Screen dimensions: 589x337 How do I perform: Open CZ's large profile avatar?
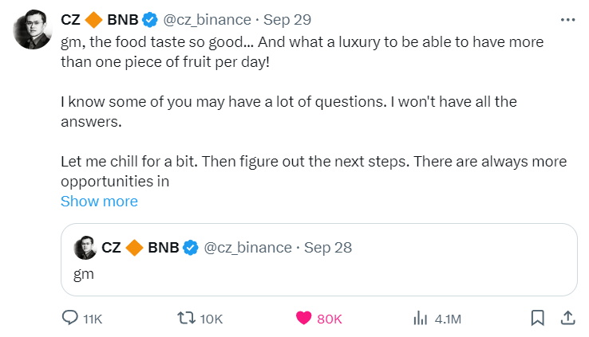[32, 30]
